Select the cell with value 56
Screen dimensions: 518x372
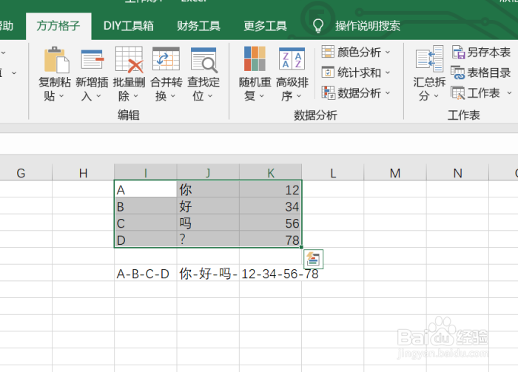[271, 223]
